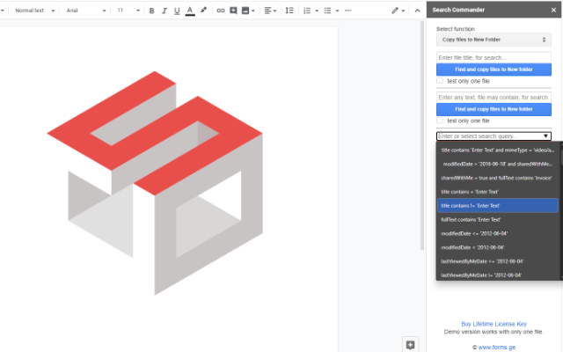Check second 'test only one file' checkbox
This screenshot has width=563, height=352.
tap(440, 121)
